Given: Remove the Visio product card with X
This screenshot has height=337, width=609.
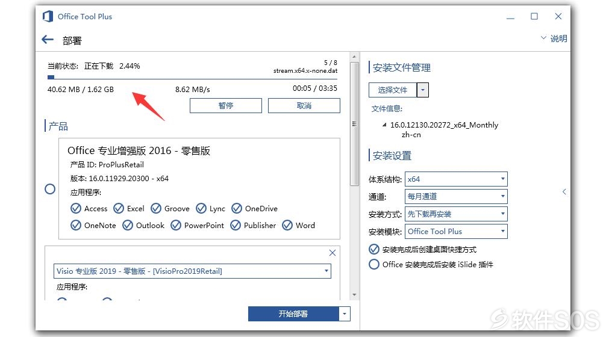Looking at the screenshot, I should click(x=332, y=253).
